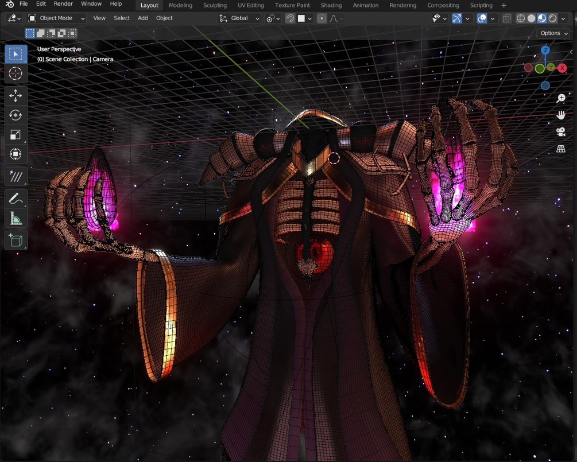Open the viewport Select menu
The width and height of the screenshot is (577, 462).
[x=122, y=18]
